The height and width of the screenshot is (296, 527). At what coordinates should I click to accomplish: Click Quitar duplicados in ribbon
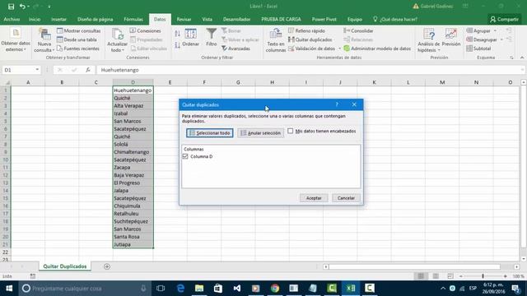click(x=310, y=39)
